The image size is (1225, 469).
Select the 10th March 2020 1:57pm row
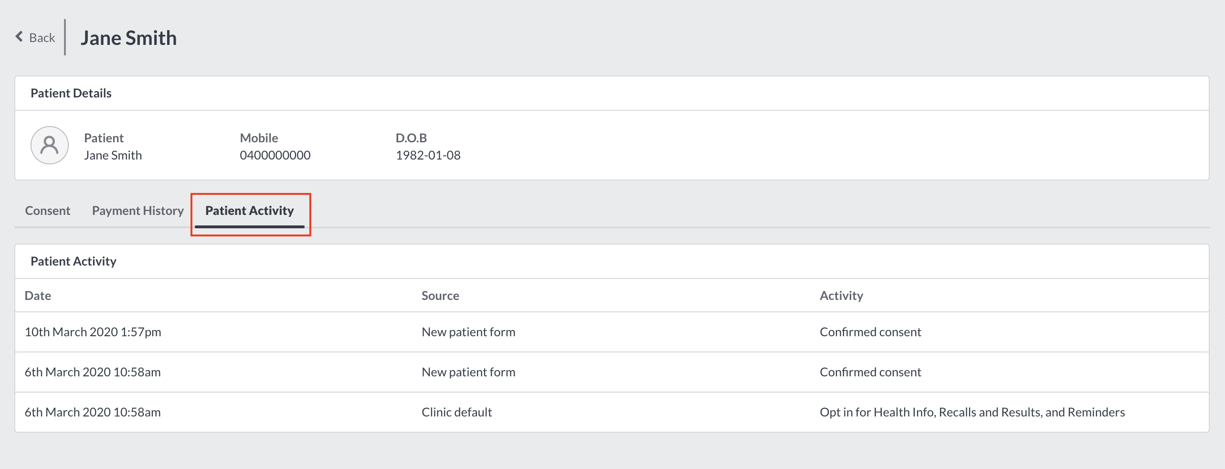tap(612, 332)
